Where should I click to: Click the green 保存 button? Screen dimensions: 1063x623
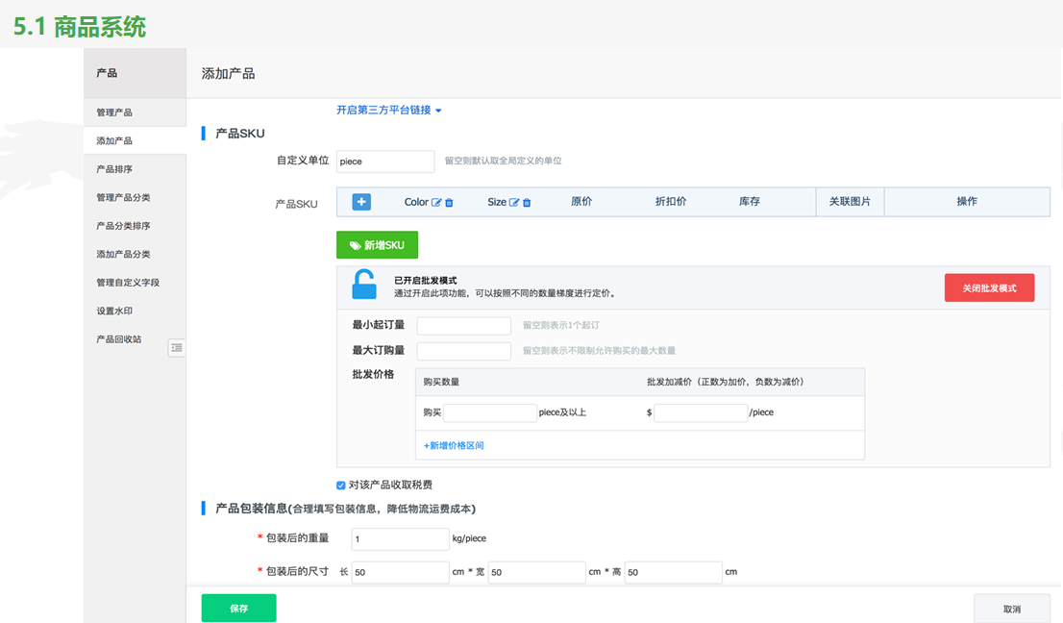[x=238, y=609]
